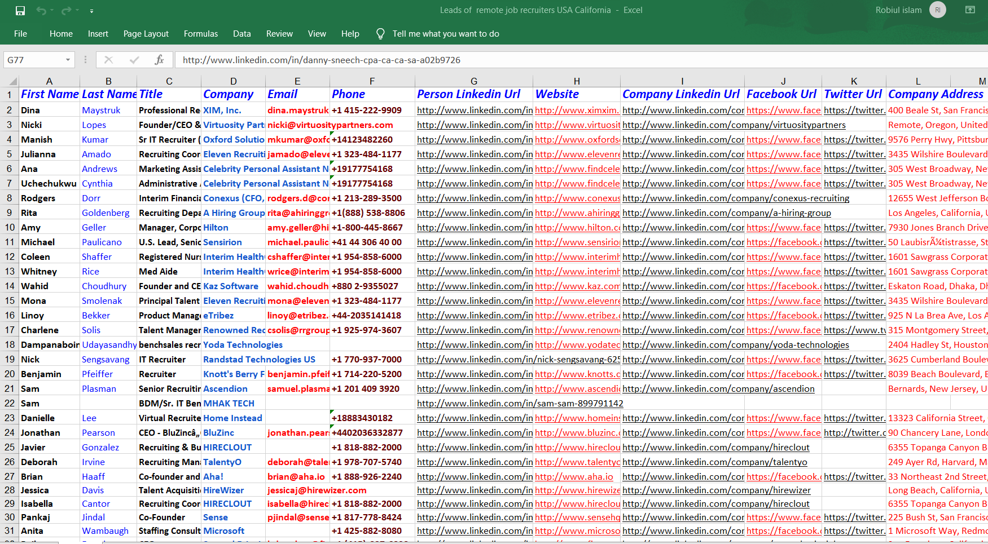Switch to the Formulas tab
The image size is (988, 544).
(x=200, y=34)
